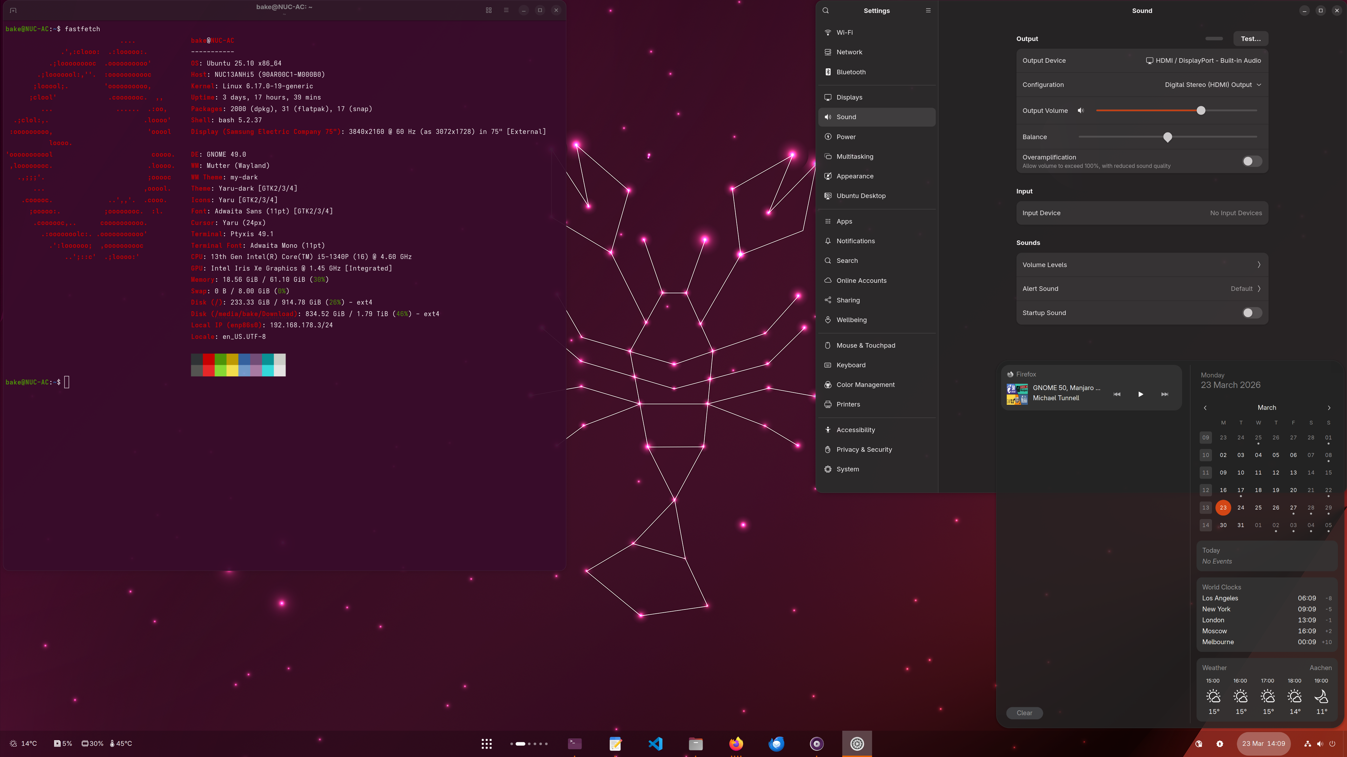Open the terminal window menu
The height and width of the screenshot is (757, 1347).
(505, 10)
